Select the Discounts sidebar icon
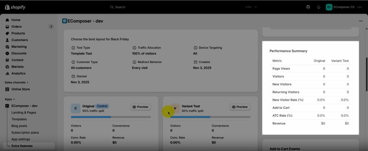Image resolution: width=368 pixels, height=151 pixels. point(7,53)
